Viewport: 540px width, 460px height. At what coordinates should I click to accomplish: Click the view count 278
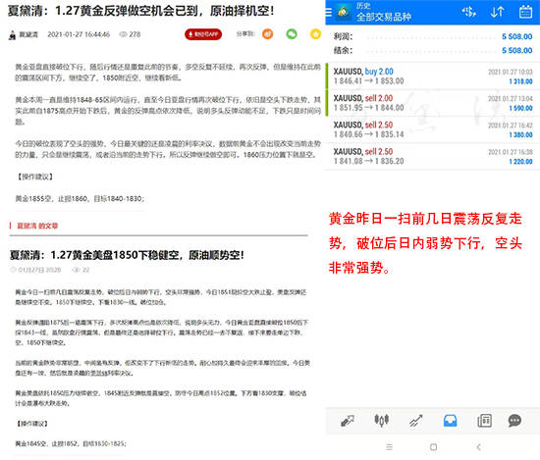pos(135,34)
